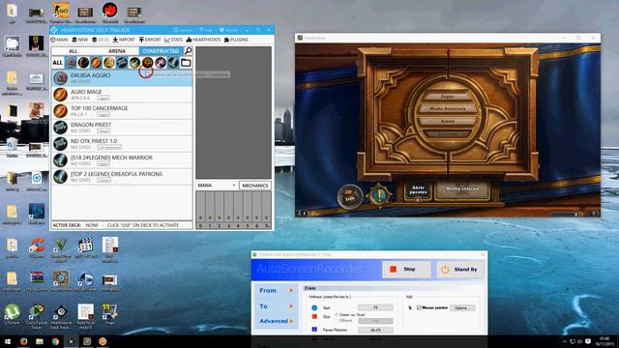The height and width of the screenshot is (348, 619).
Task: Open the Export menu
Action: [150, 40]
